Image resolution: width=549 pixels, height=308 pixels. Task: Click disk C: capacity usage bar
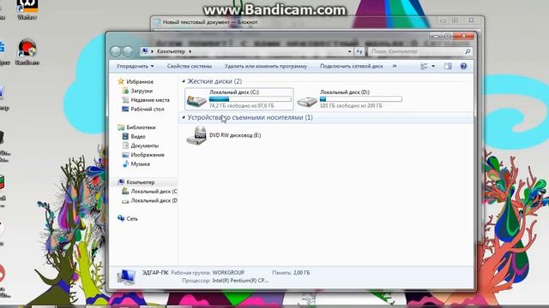pyautogui.click(x=250, y=99)
